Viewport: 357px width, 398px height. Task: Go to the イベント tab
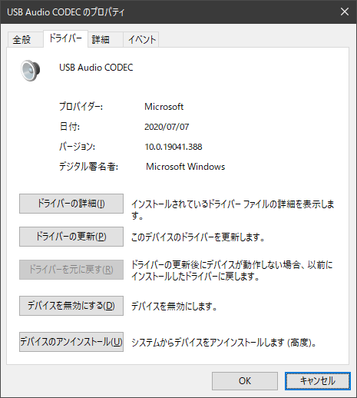pos(141,39)
